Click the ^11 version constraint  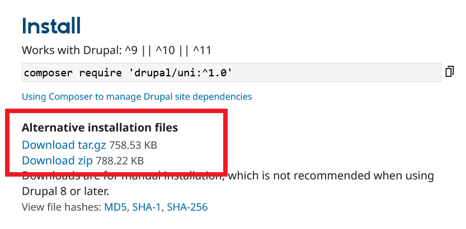click(202, 50)
